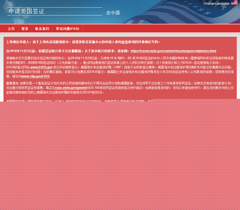The image size is (240, 210).
Task: Open the 主页 home menu item
Action: 11,29
